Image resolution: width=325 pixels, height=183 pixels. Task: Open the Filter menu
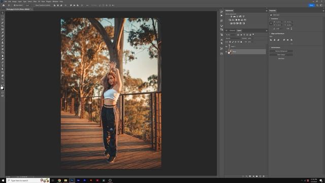(x=35, y=2)
